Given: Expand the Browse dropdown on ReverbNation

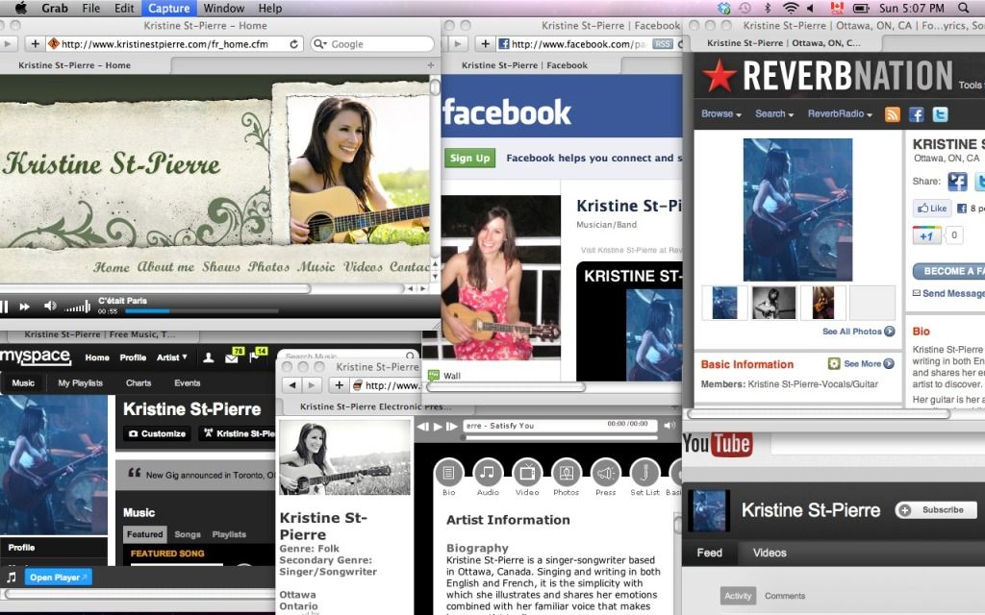Looking at the screenshot, I should tap(721, 114).
